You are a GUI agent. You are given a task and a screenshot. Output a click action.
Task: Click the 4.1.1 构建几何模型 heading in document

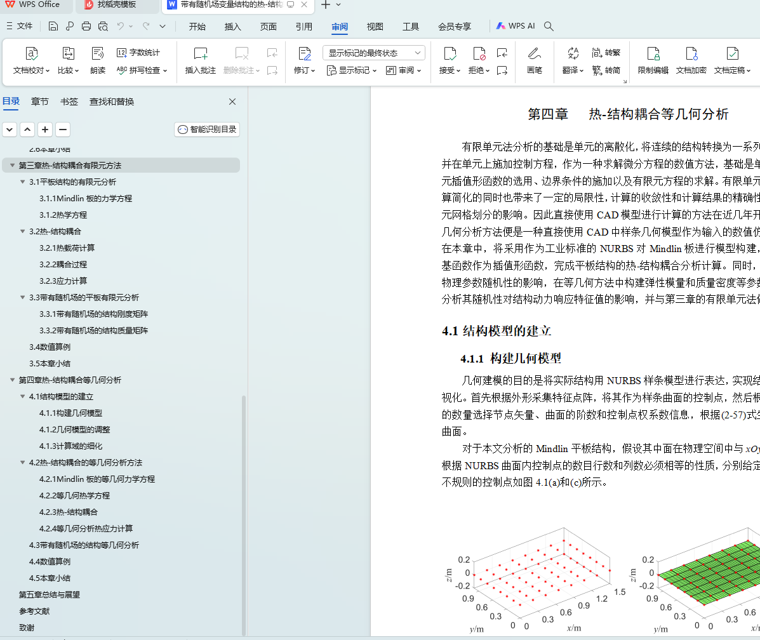coord(511,358)
